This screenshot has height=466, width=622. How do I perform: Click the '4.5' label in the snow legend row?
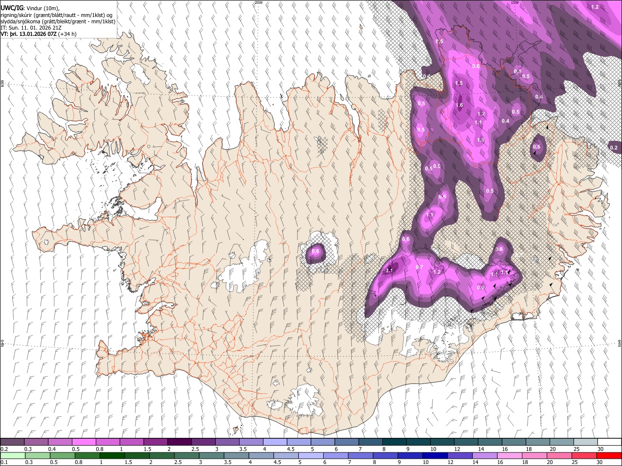click(291, 449)
